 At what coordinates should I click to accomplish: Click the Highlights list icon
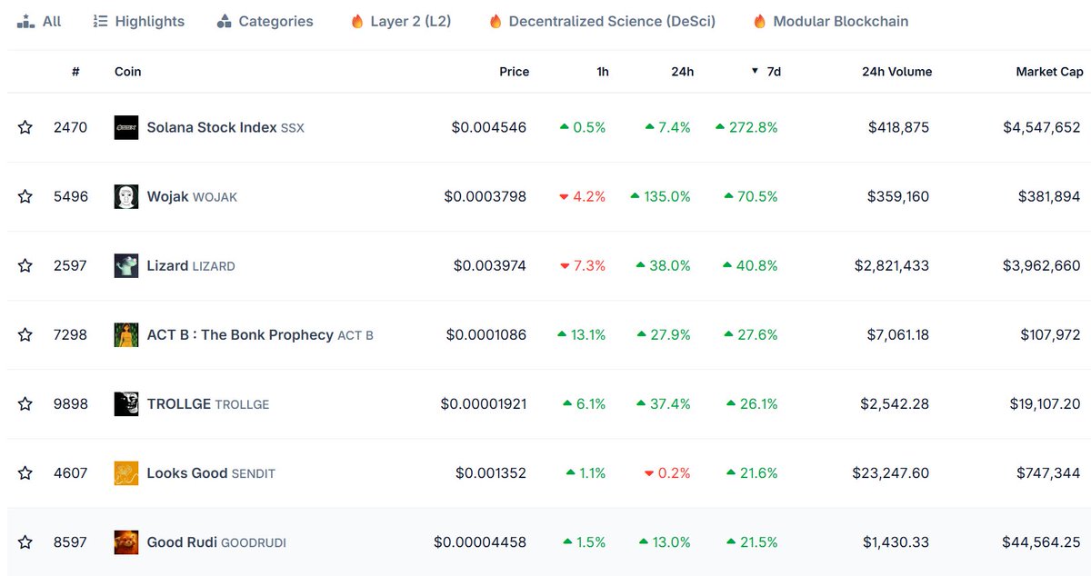101,21
